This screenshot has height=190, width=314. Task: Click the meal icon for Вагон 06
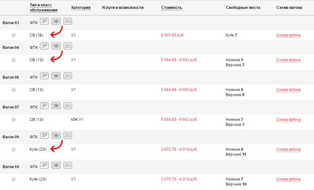(56, 76)
